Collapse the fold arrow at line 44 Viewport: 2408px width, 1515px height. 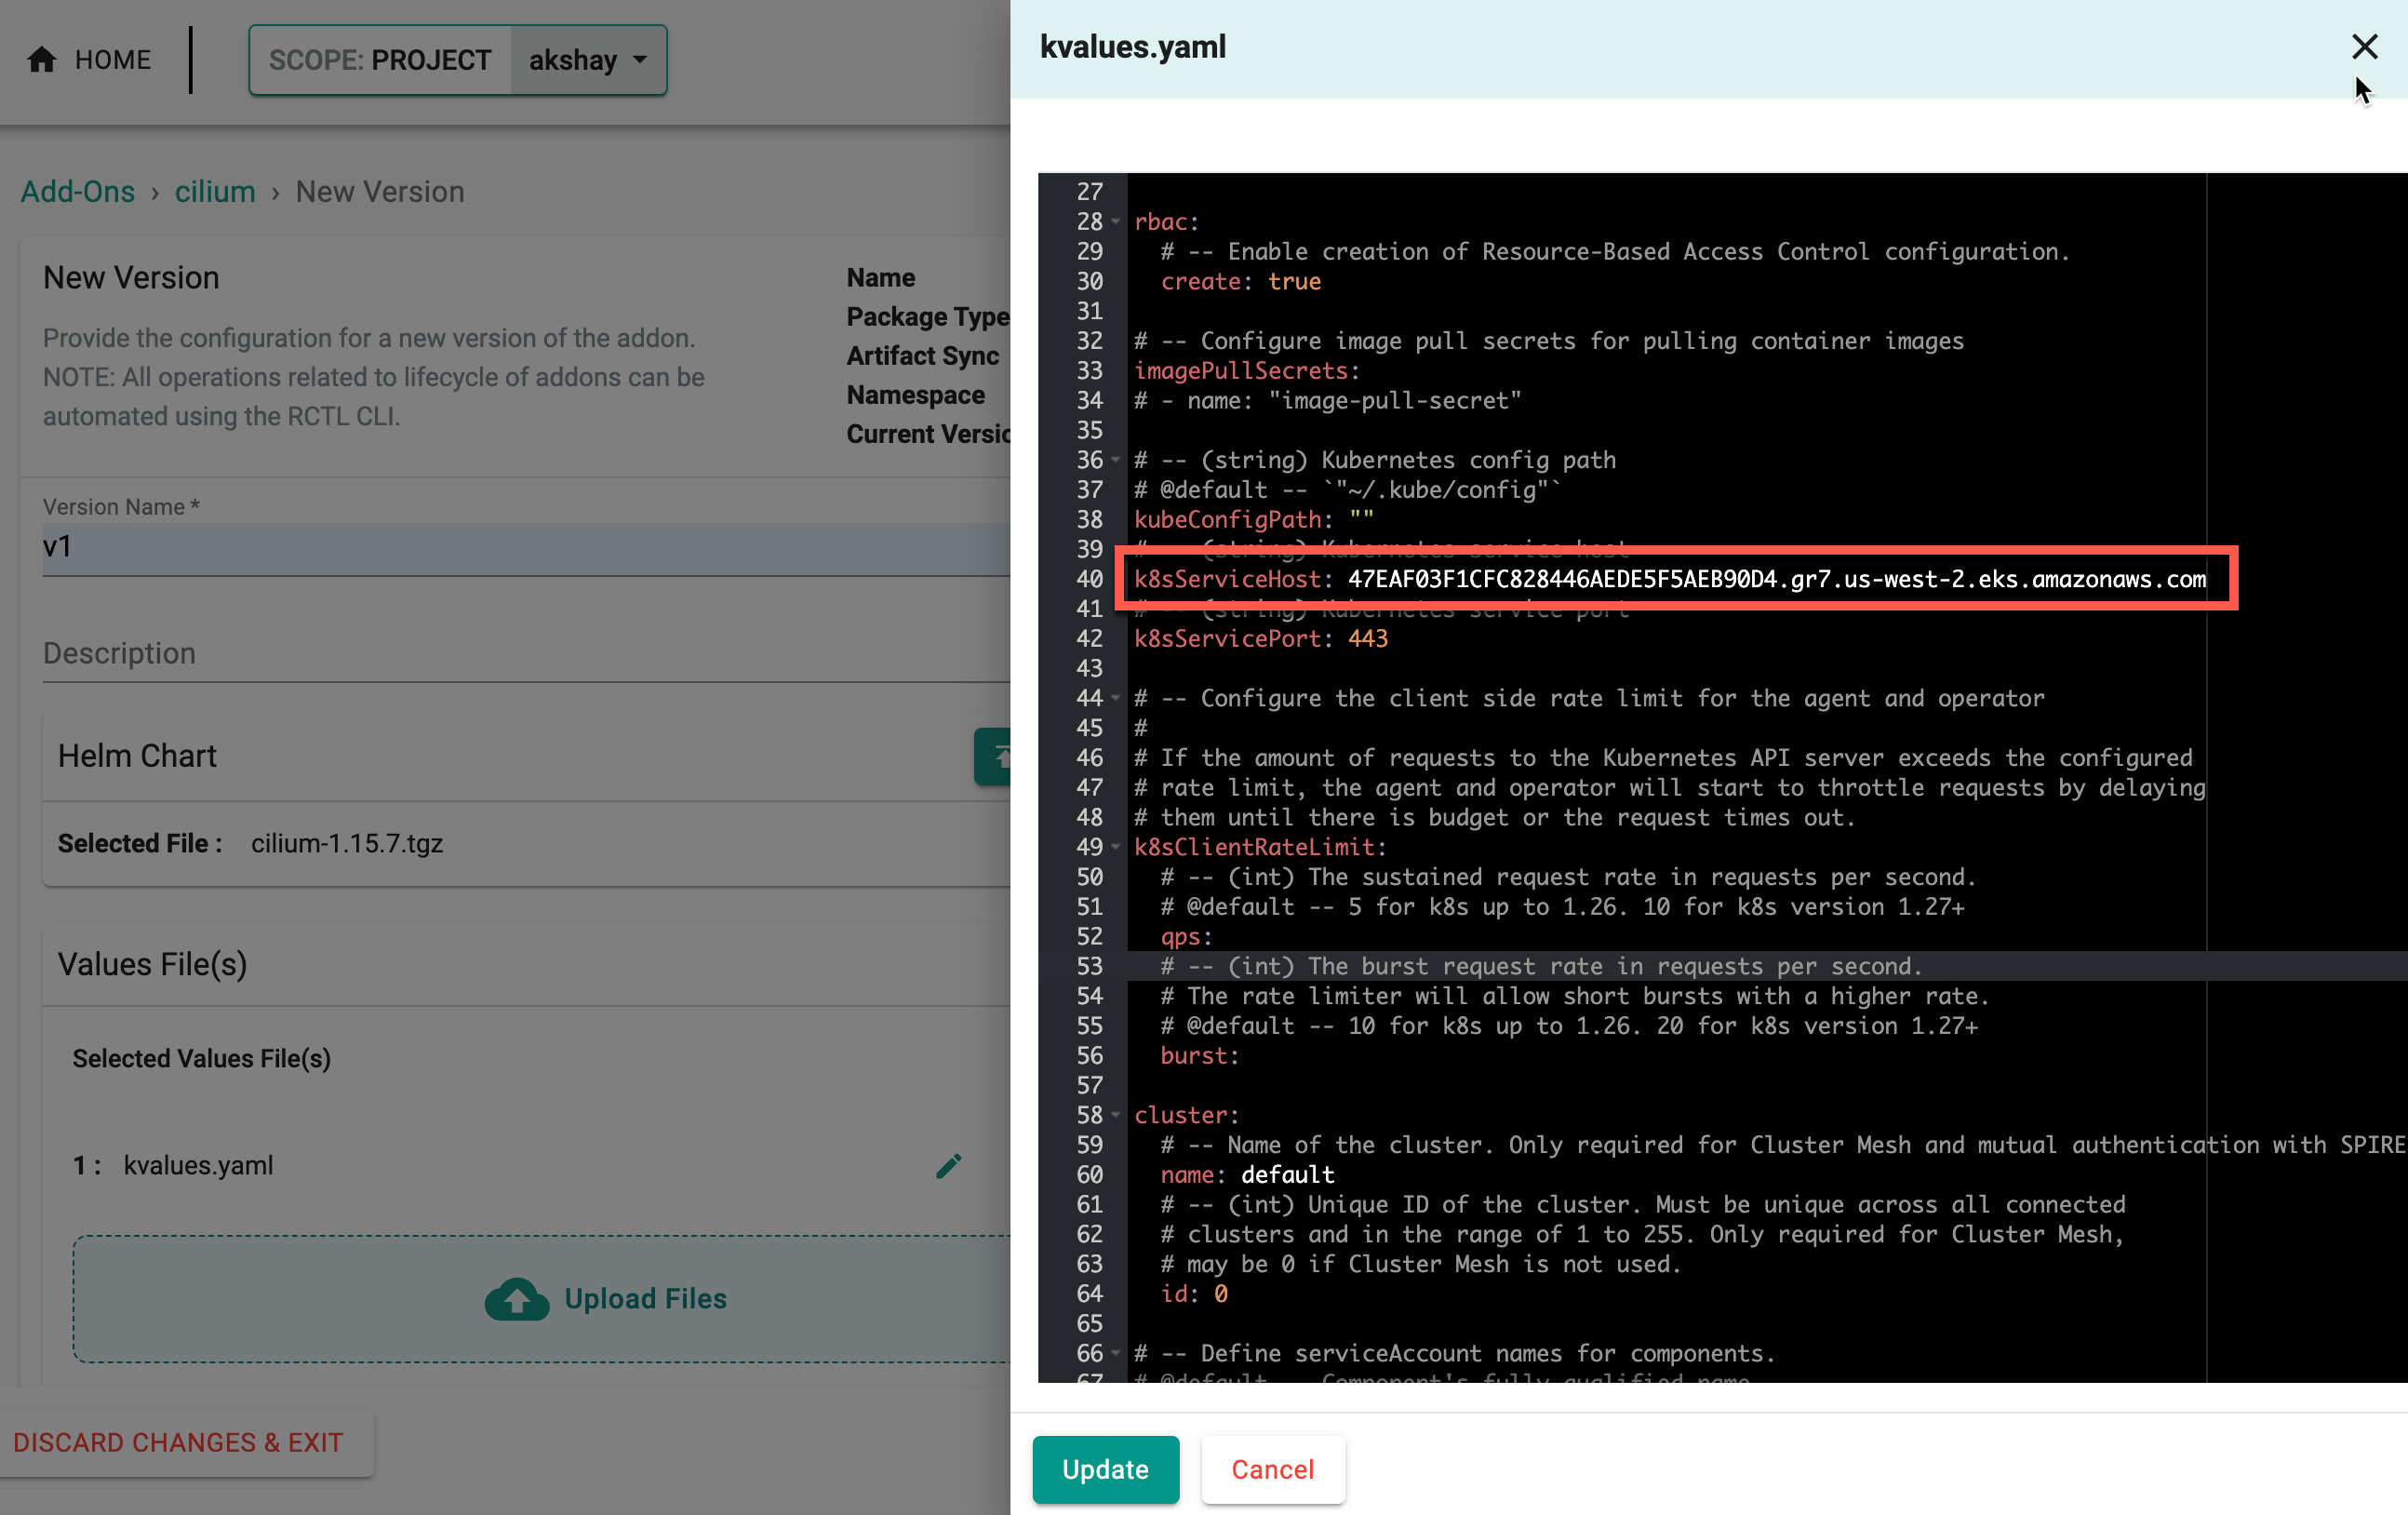pyautogui.click(x=1115, y=698)
